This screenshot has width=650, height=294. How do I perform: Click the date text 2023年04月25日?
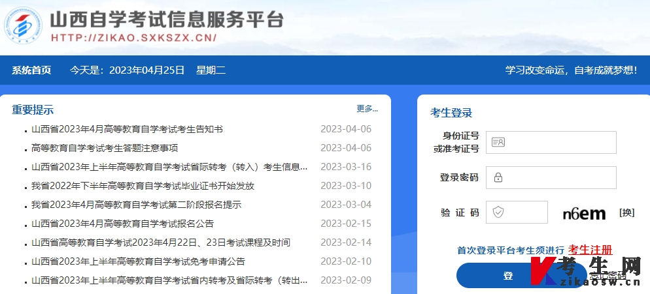coord(146,70)
